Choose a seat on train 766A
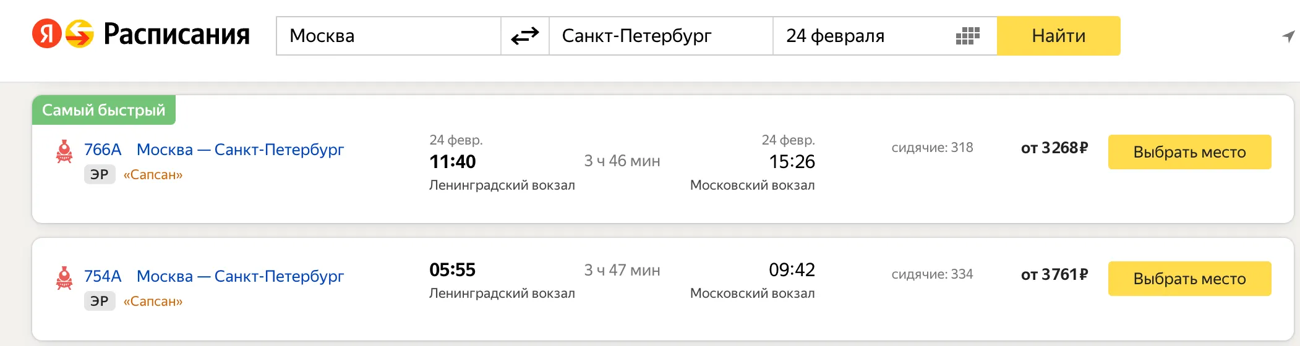This screenshot has width=1300, height=346. [1189, 152]
